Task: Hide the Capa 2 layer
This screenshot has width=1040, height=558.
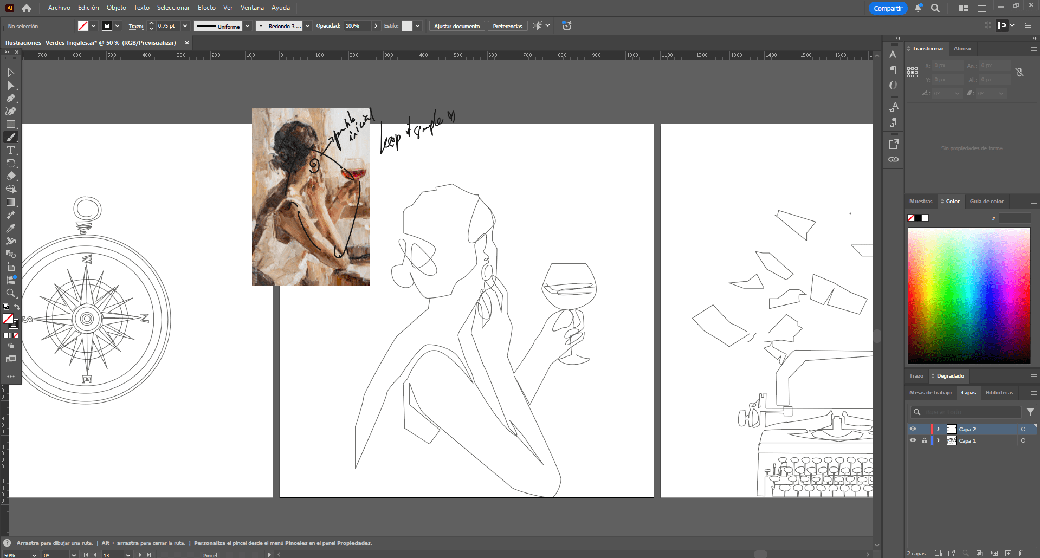Action: [x=913, y=429]
